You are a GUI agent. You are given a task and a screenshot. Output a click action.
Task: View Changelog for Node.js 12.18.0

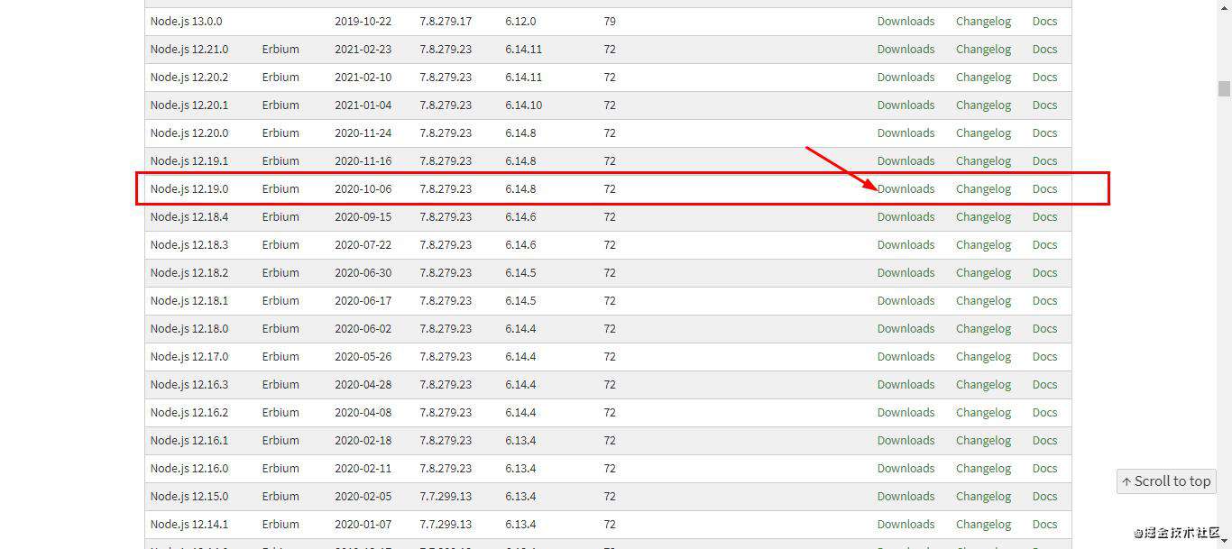[x=983, y=328]
